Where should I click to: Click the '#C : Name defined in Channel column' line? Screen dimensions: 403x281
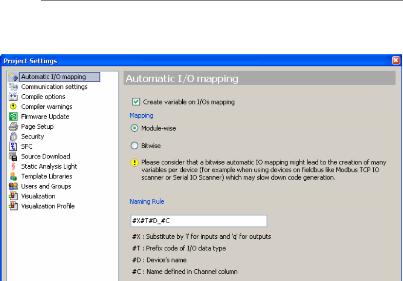(x=185, y=271)
